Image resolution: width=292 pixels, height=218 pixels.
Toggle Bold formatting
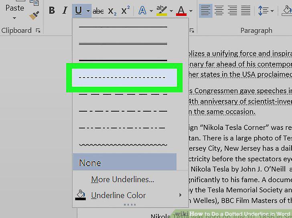pyautogui.click(x=52, y=10)
